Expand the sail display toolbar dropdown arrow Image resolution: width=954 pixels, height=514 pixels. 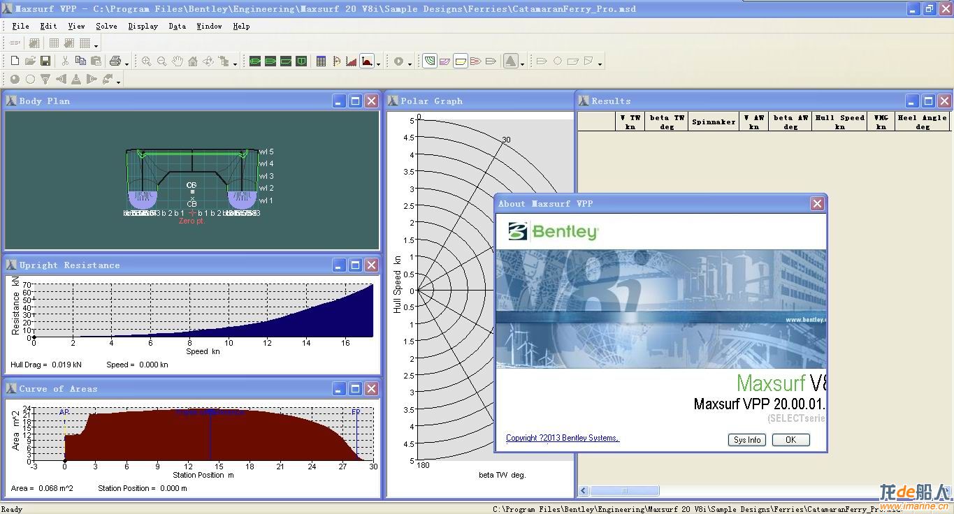[x=522, y=64]
